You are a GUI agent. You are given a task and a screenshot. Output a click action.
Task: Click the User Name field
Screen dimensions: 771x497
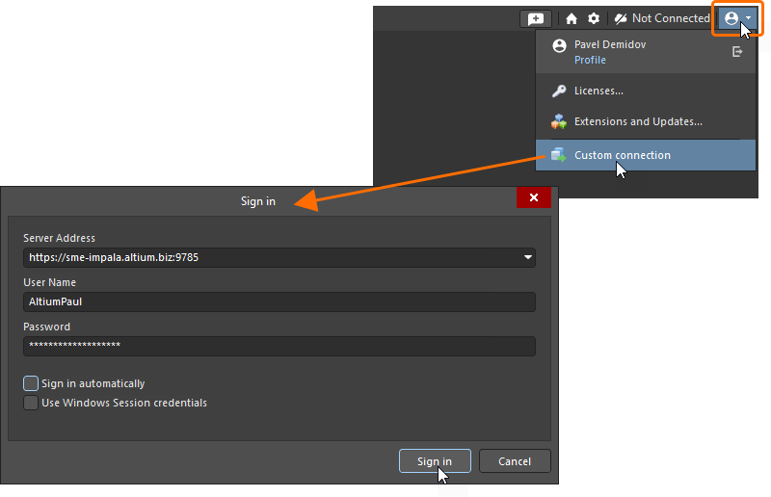279,301
